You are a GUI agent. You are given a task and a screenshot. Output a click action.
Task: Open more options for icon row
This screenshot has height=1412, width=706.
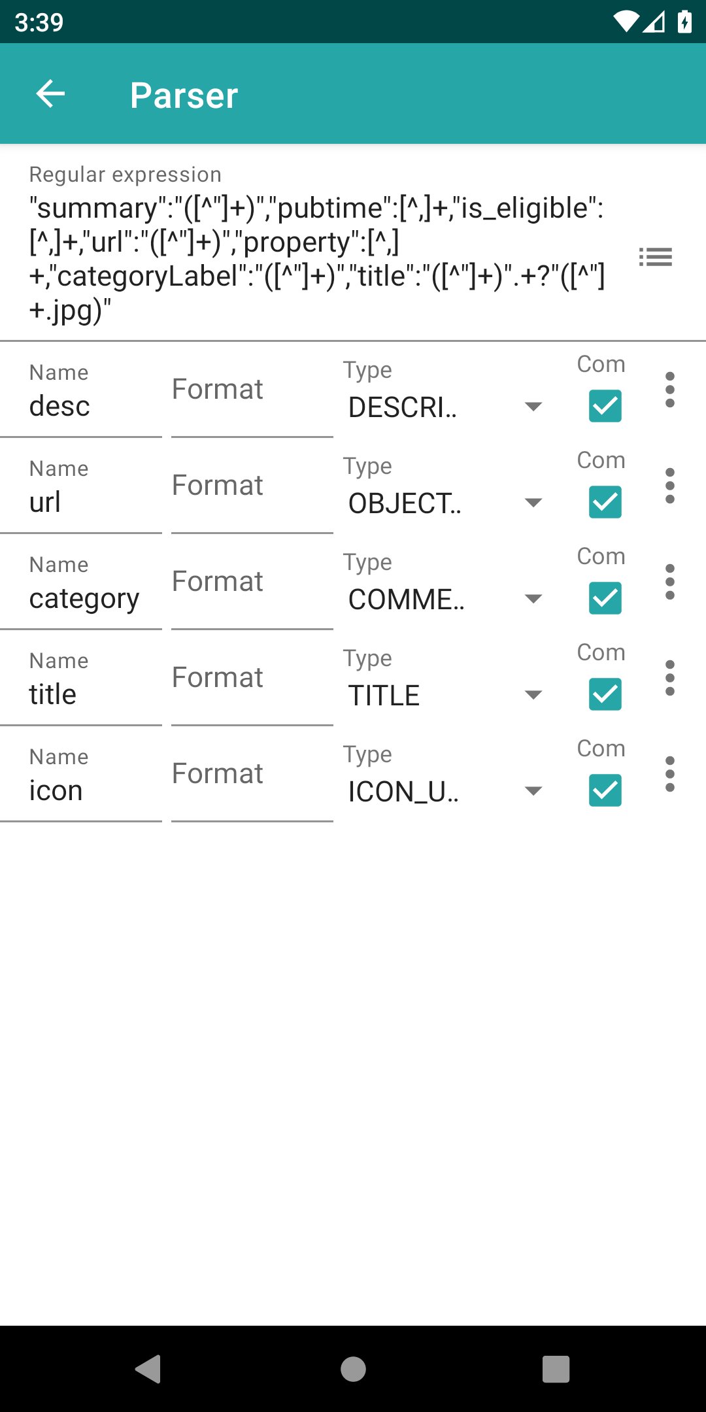669,775
